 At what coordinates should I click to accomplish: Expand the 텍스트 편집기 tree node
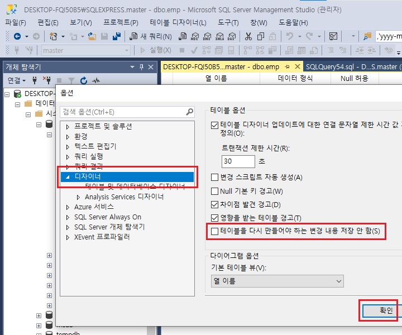(68, 147)
